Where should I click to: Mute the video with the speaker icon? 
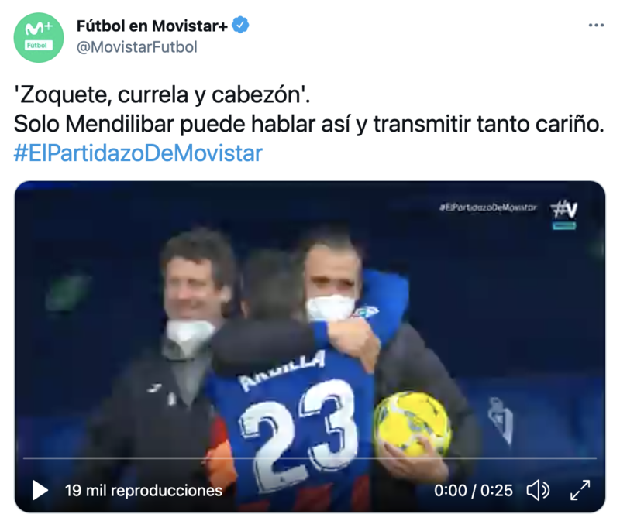(x=538, y=490)
